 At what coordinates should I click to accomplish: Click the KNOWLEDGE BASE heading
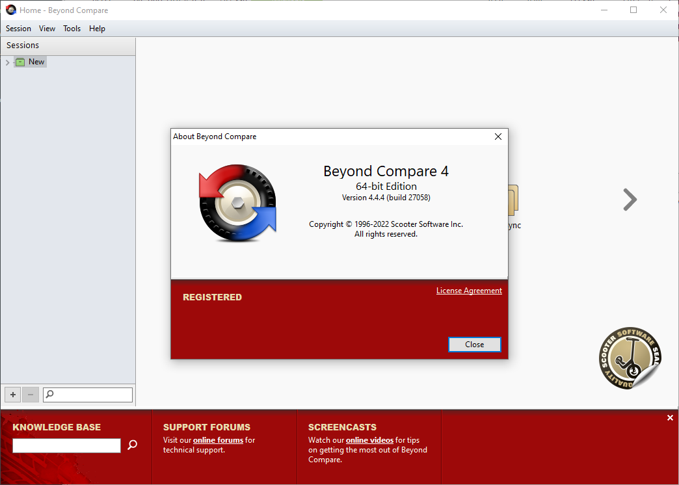[57, 427]
